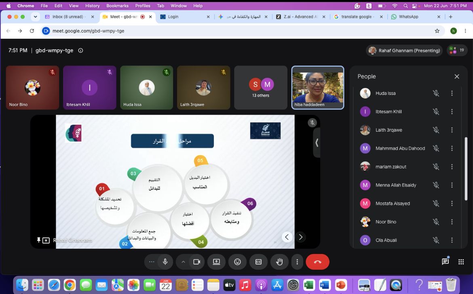Open the chat messages icon

point(445,261)
